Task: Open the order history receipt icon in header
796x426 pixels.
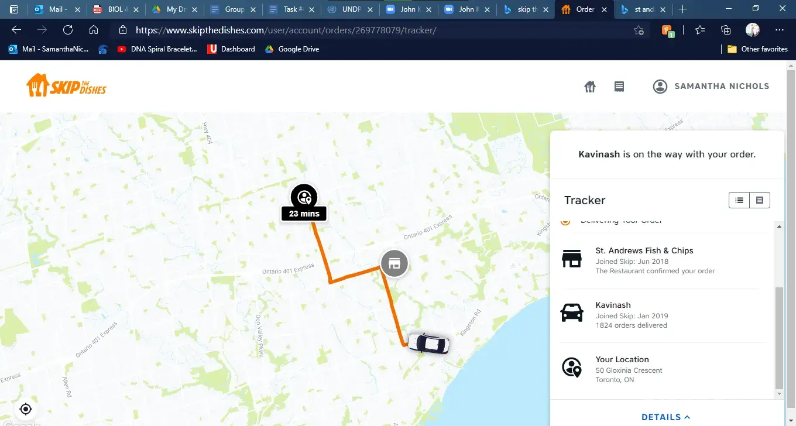Action: point(619,87)
